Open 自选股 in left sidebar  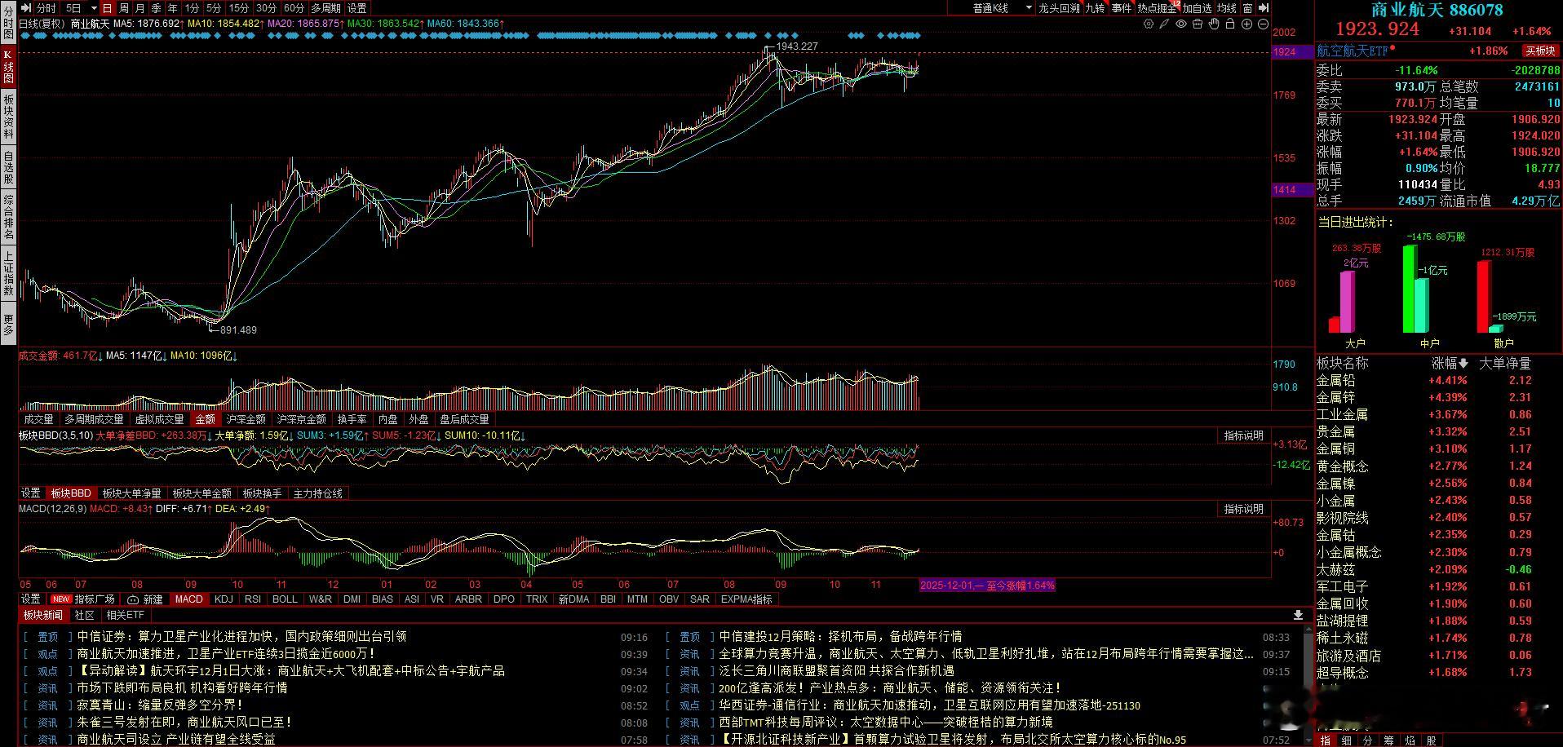(8, 168)
